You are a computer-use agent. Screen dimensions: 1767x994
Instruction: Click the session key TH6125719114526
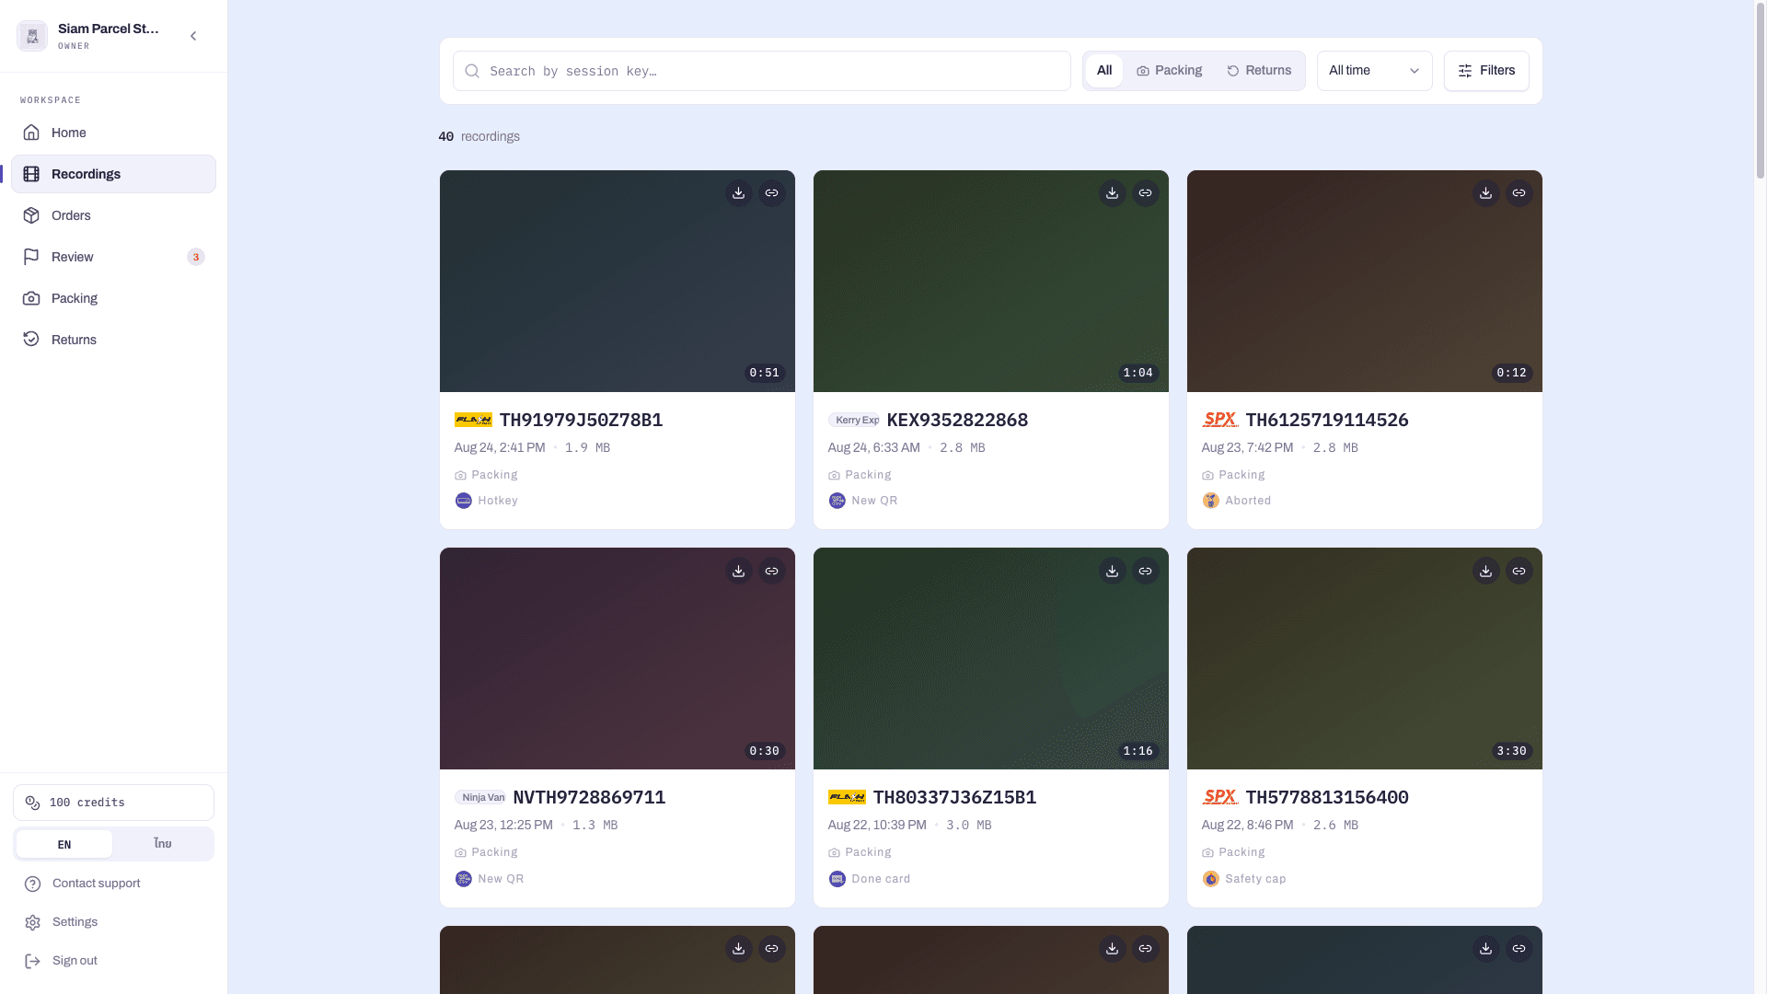pos(1327,420)
